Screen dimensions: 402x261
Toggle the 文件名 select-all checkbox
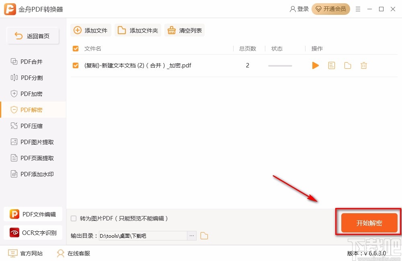pyautogui.click(x=76, y=49)
